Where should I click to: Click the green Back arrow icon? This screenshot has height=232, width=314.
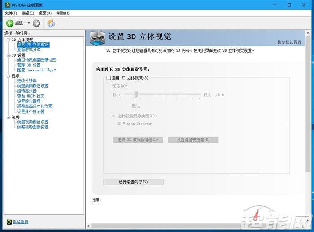tap(10, 23)
